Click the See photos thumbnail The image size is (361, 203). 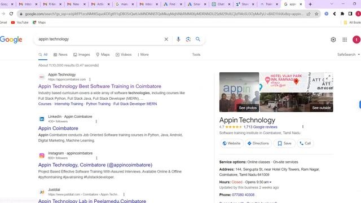(239, 92)
